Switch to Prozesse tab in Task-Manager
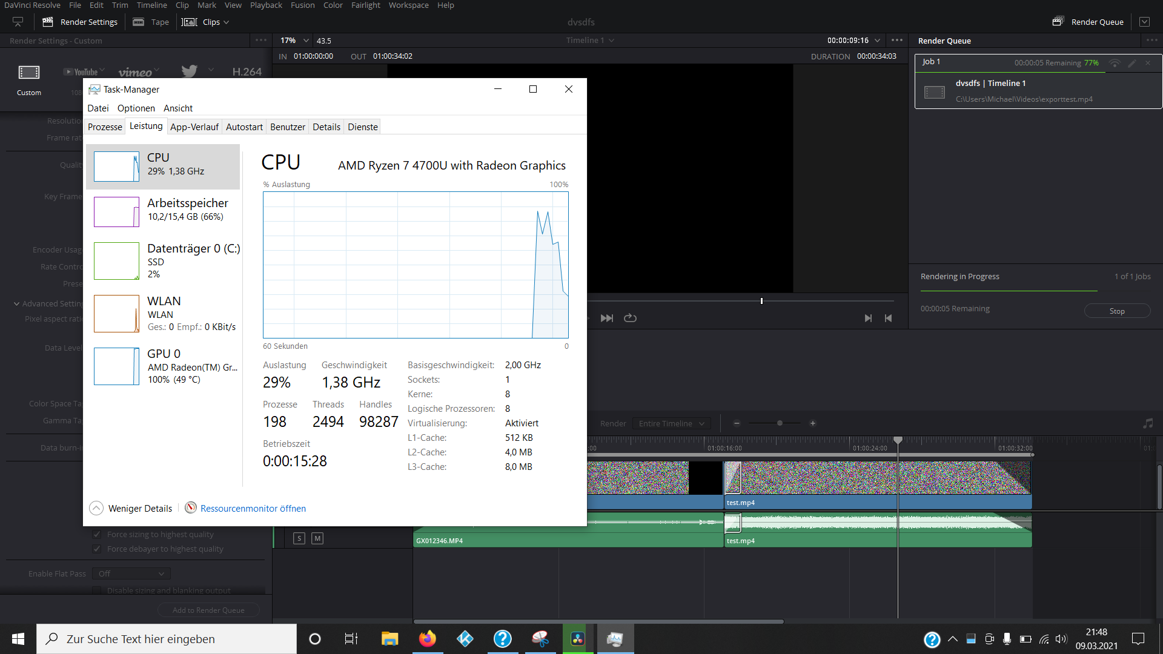The width and height of the screenshot is (1163, 654). (105, 127)
